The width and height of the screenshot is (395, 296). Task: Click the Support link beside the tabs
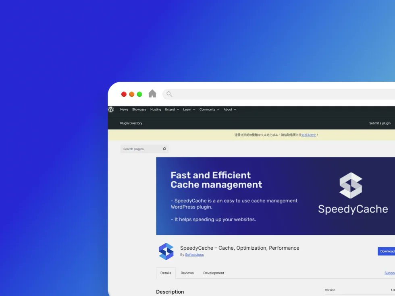(x=389, y=273)
